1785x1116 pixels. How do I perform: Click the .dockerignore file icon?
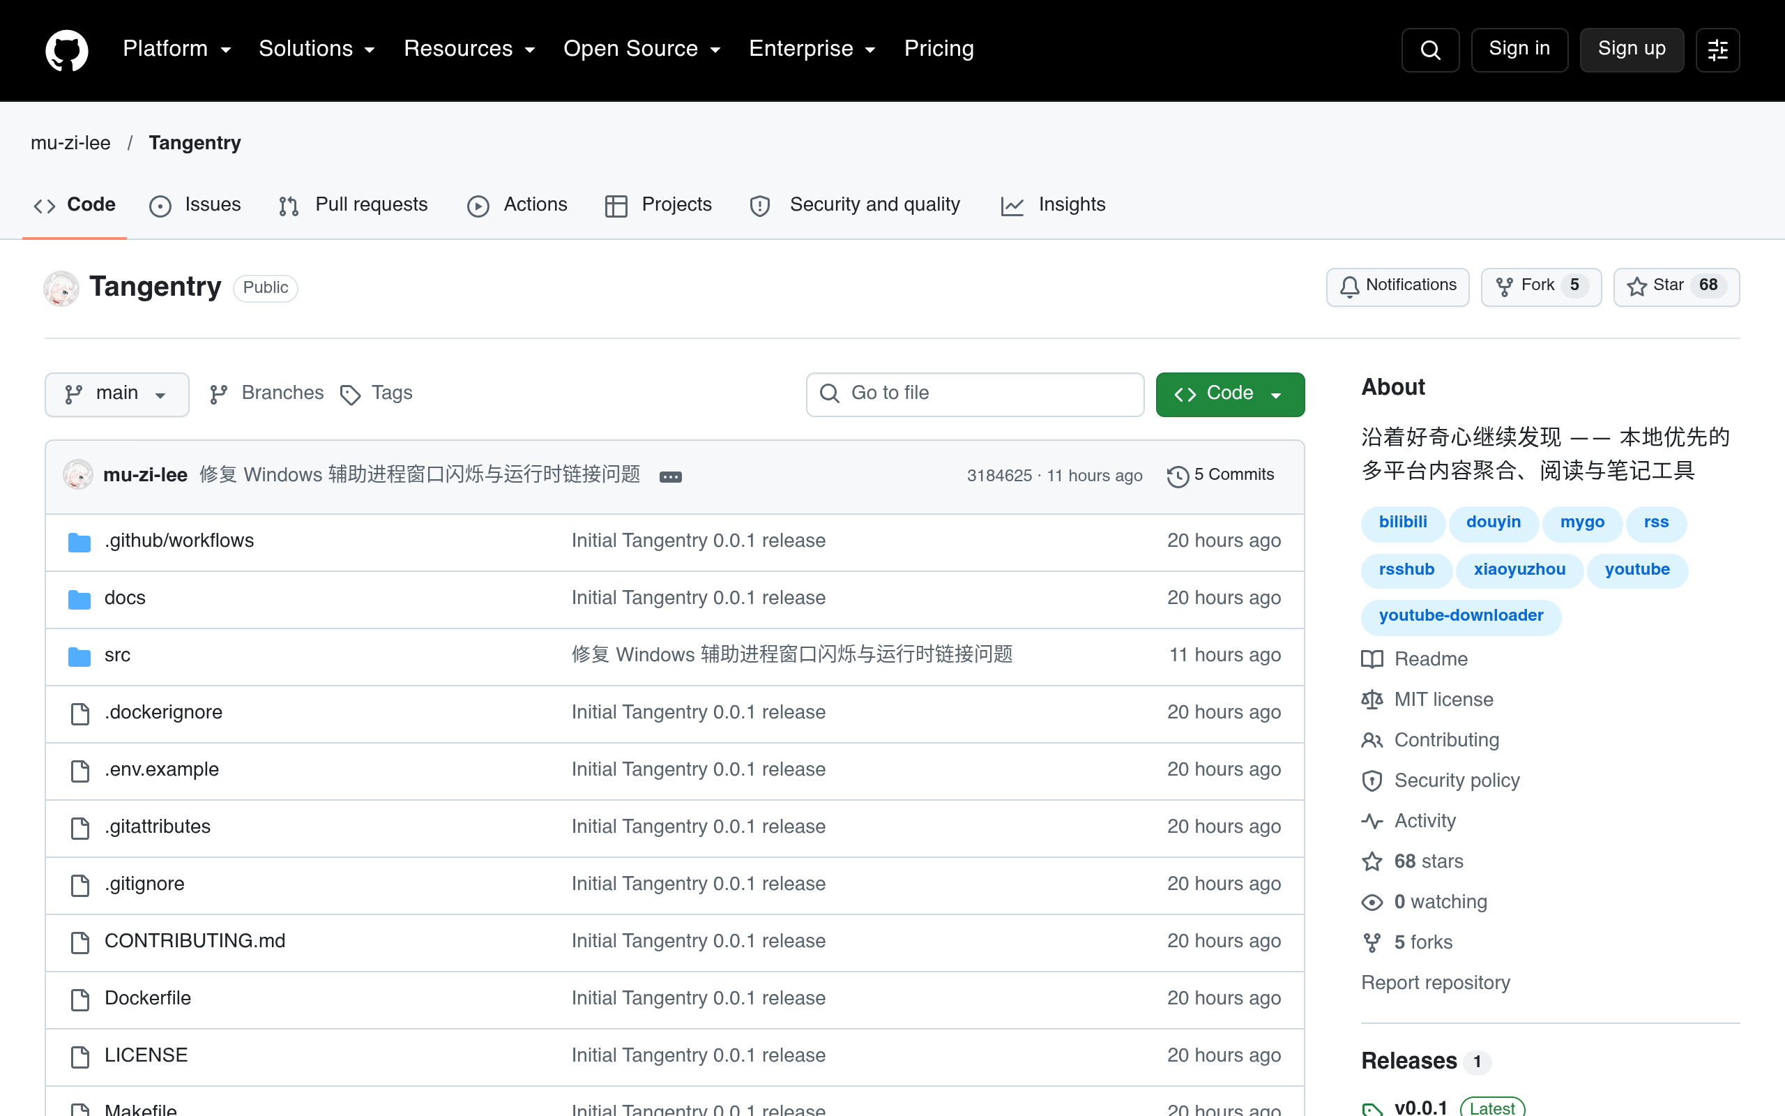tap(79, 713)
